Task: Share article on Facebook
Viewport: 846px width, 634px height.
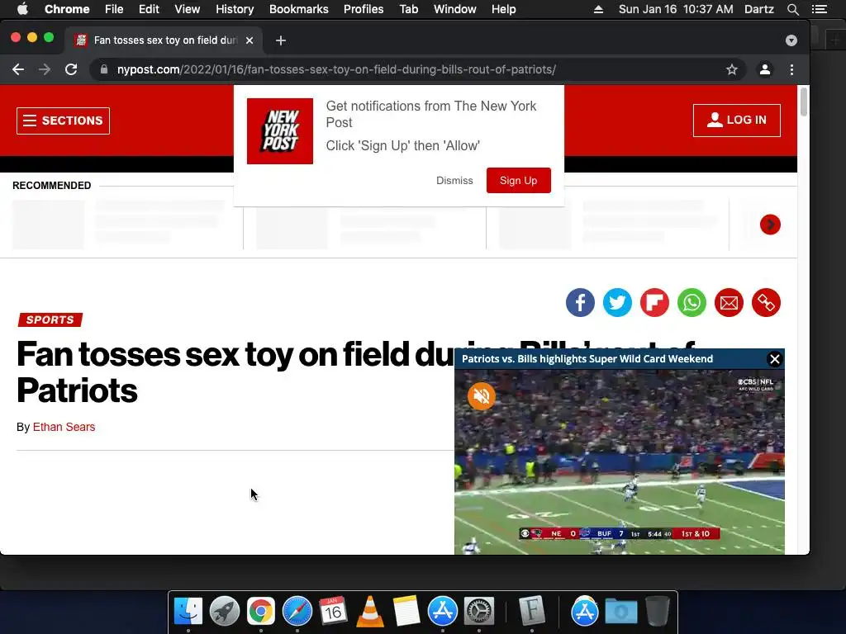Action: coord(580,302)
